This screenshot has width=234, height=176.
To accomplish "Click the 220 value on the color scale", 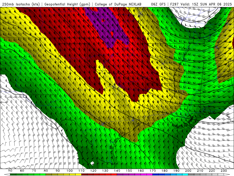I will pos(212,171).
